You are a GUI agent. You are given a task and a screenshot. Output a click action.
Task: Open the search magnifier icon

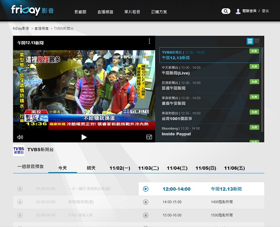[x=226, y=11]
